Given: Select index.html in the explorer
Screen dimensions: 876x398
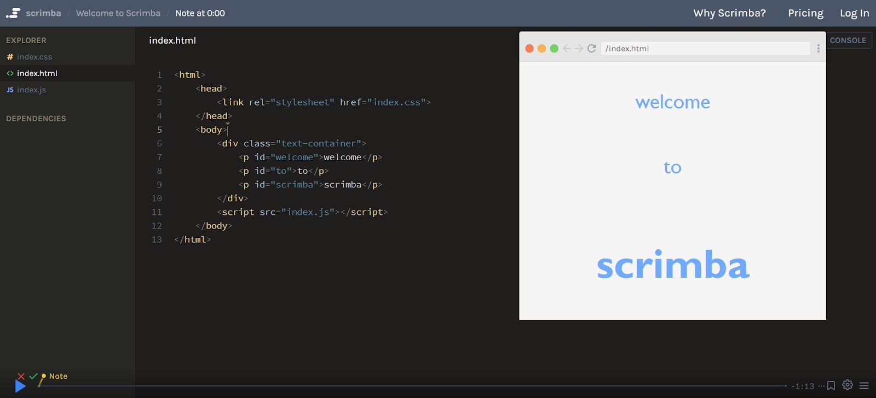Looking at the screenshot, I should coord(67,73).
